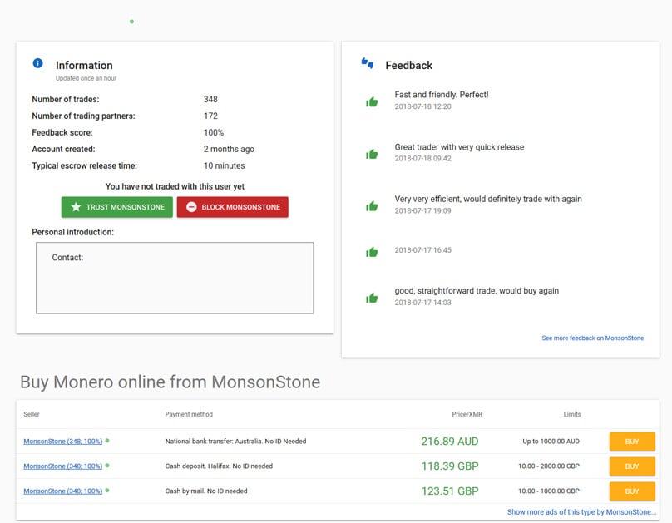Buy Monero at 118.39 GBP
Image resolution: width=672 pixels, height=523 pixels.
[x=632, y=466]
